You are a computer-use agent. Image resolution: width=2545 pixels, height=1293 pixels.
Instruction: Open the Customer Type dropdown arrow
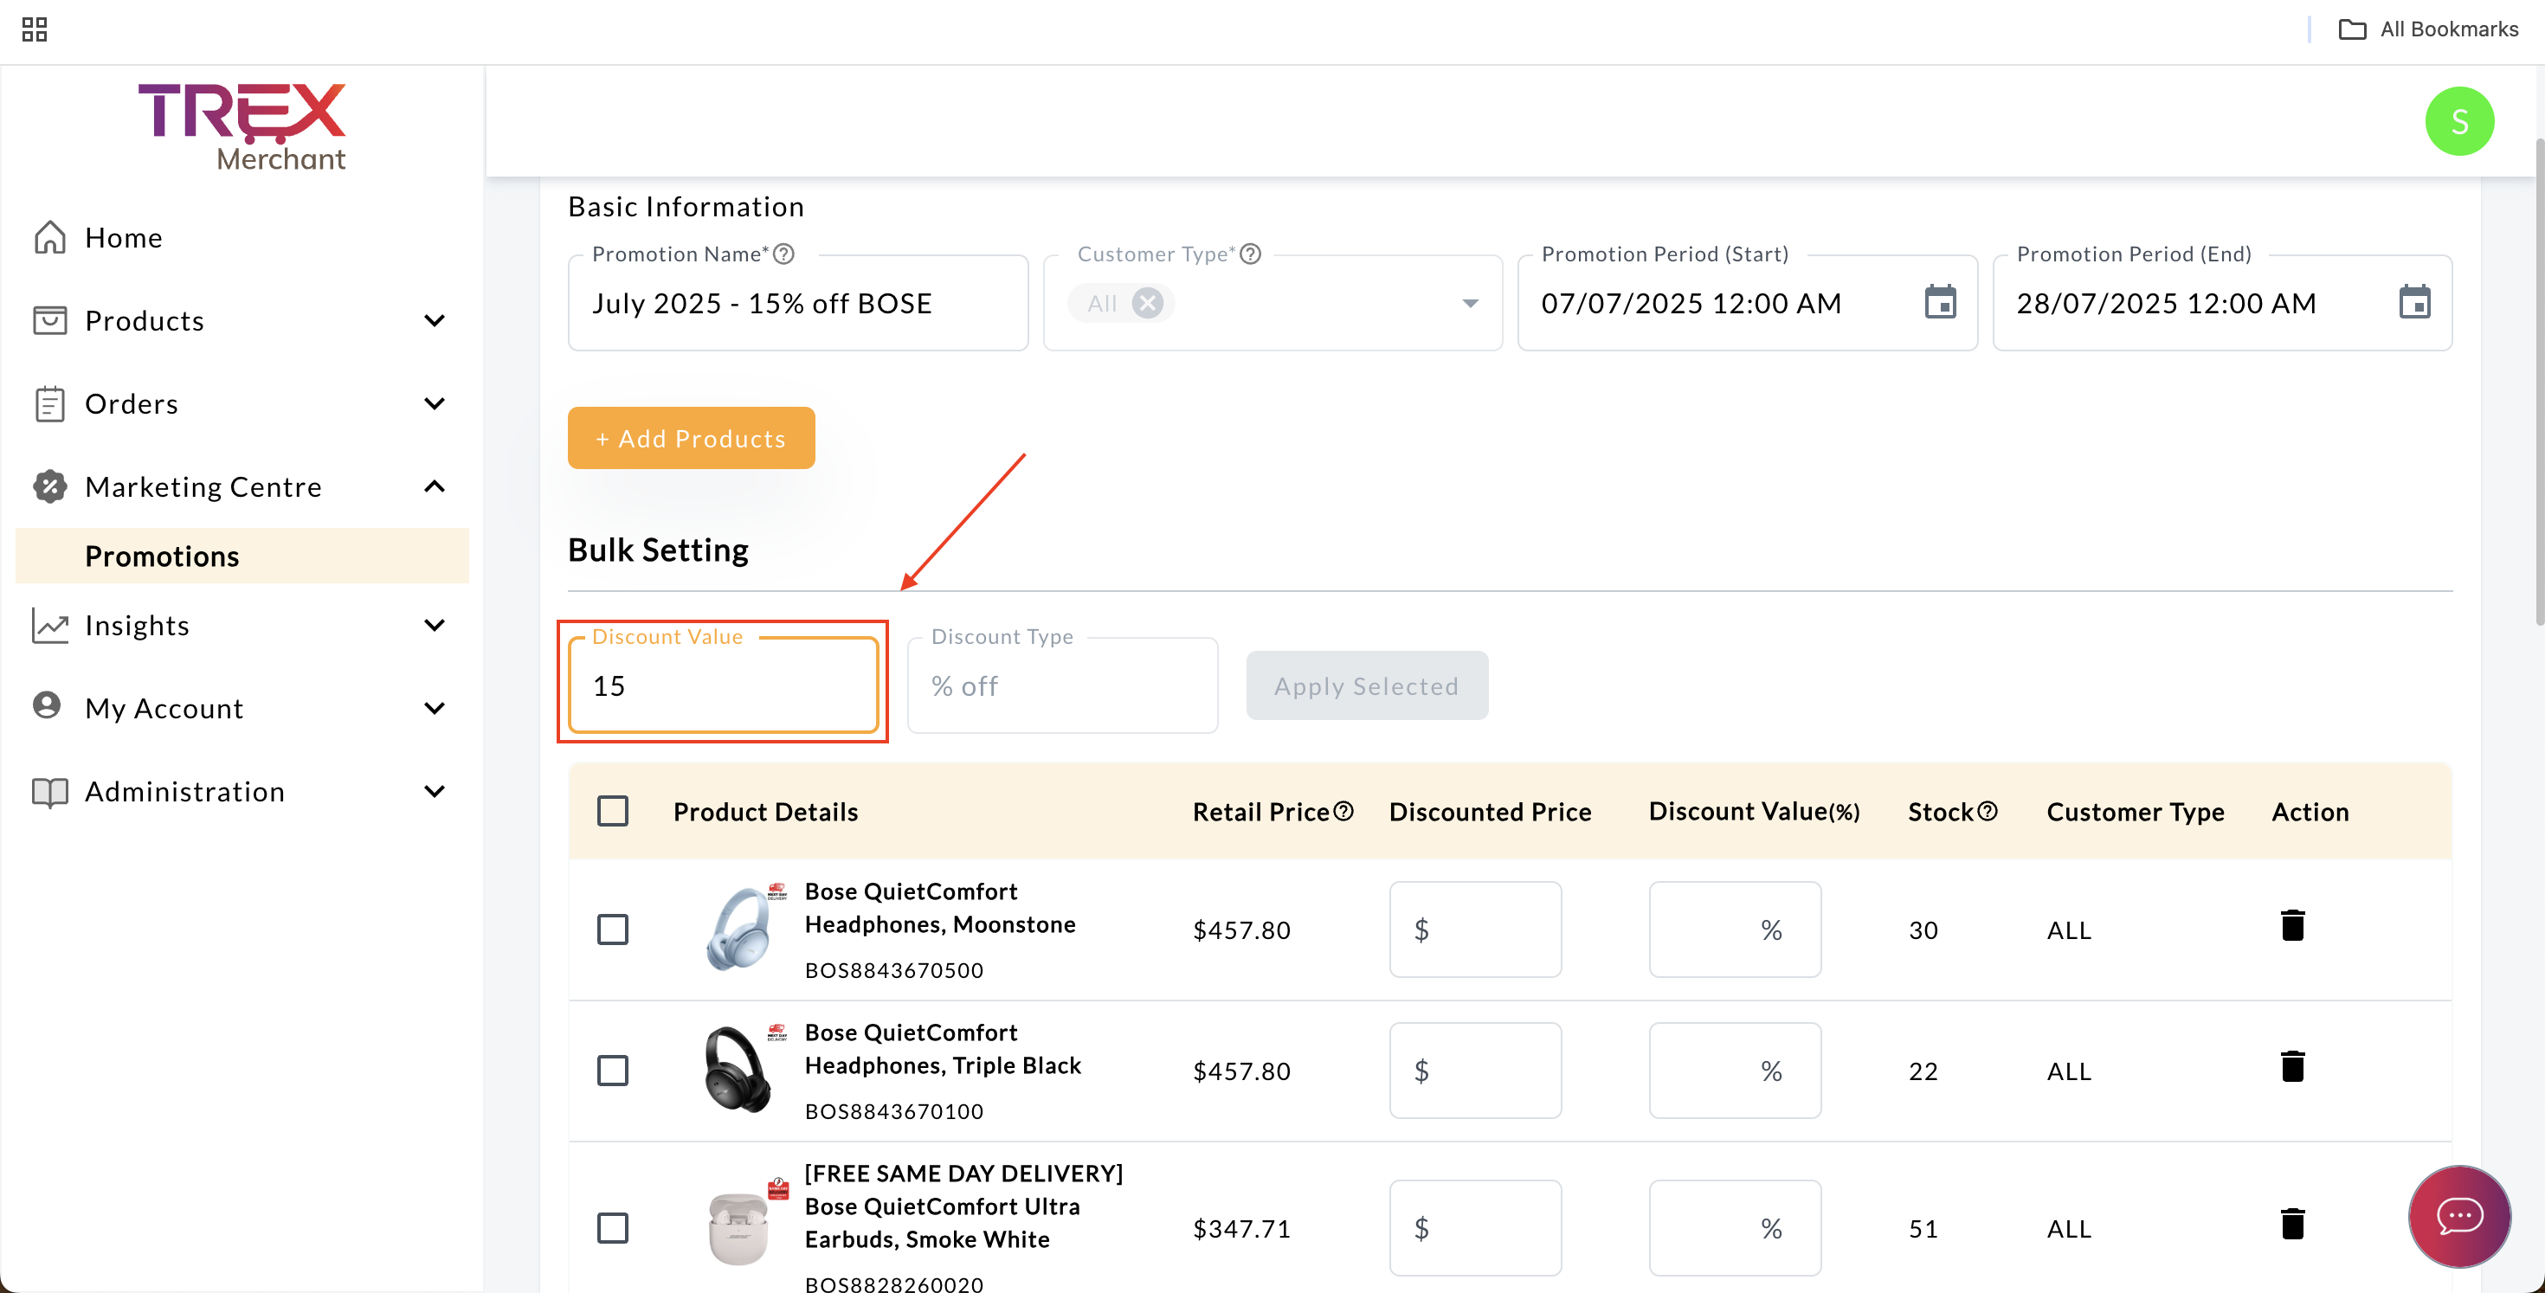click(1470, 303)
